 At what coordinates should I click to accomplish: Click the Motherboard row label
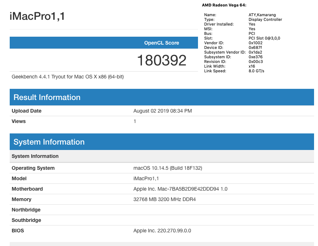pos(27,189)
